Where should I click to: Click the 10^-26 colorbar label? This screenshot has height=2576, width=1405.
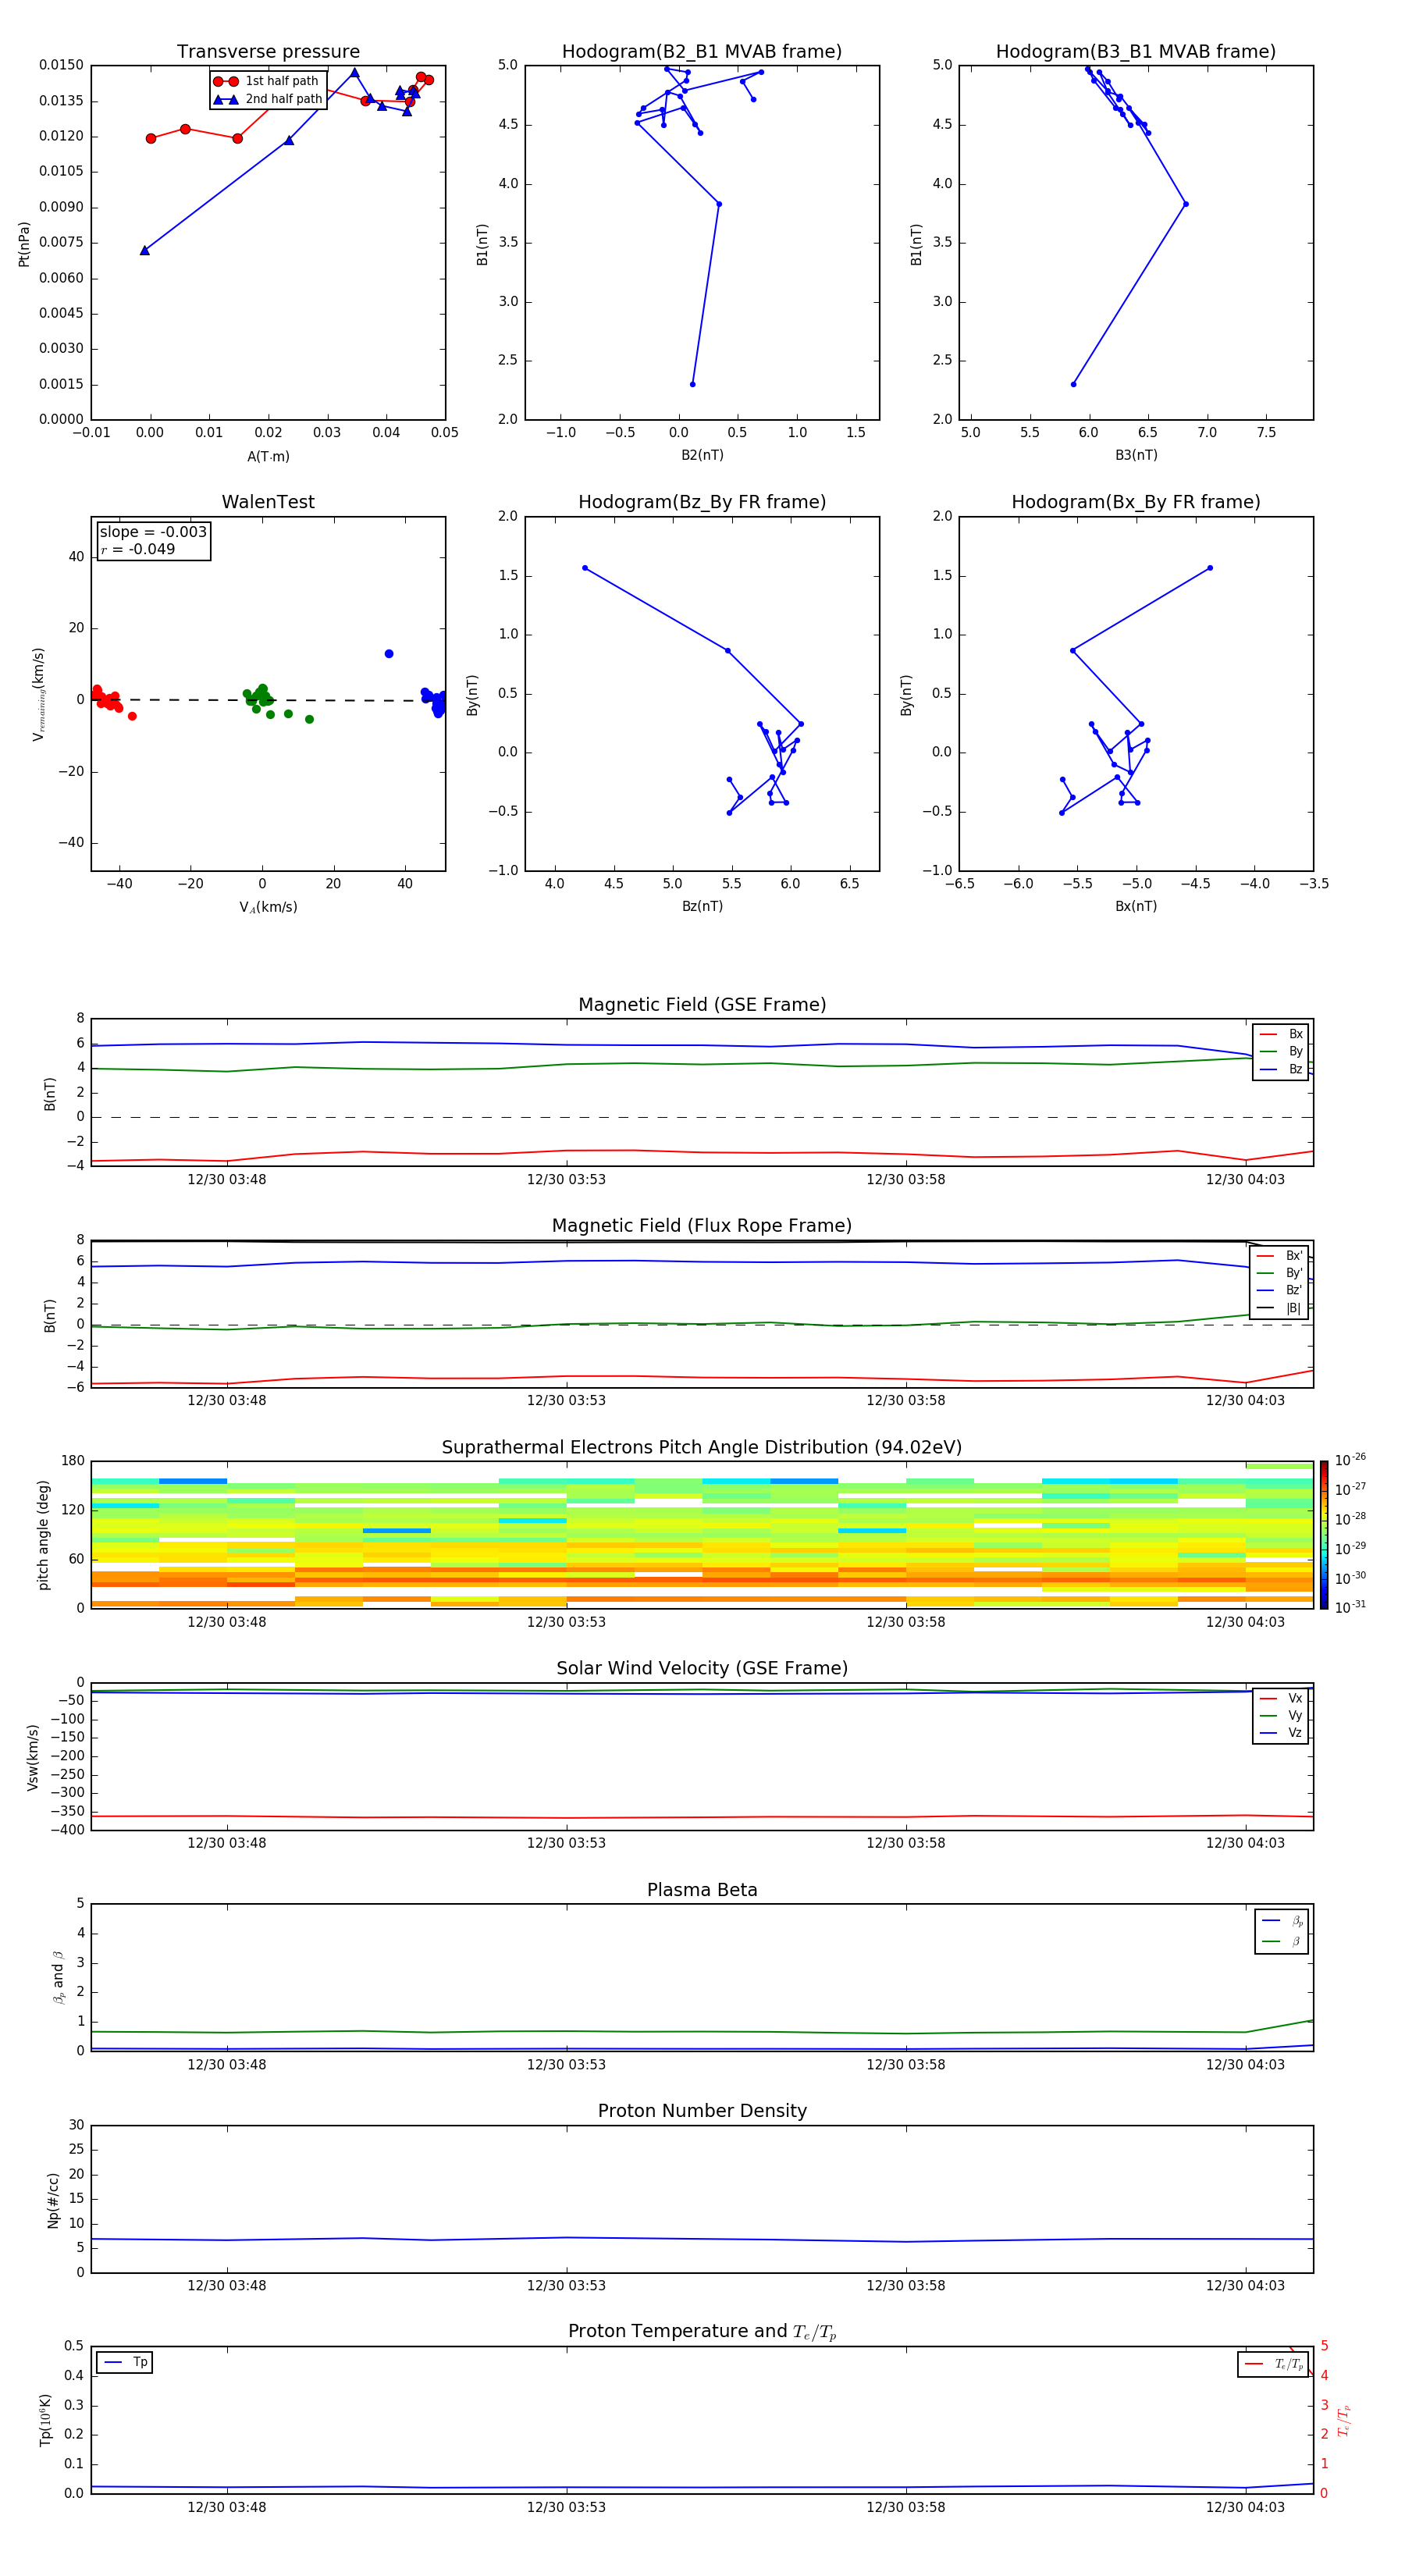[x=1350, y=1460]
